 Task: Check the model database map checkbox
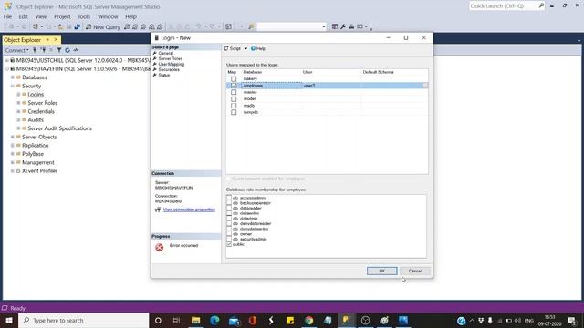tap(234, 99)
